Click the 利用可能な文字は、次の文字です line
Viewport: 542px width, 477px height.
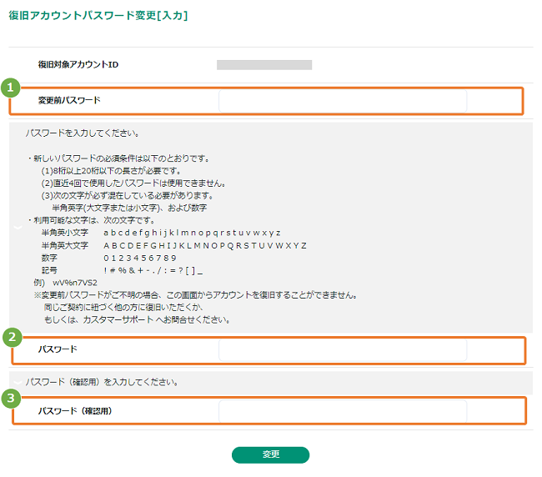point(92,220)
